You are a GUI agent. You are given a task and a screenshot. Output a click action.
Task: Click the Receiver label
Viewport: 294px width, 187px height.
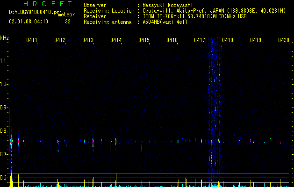click(95, 16)
